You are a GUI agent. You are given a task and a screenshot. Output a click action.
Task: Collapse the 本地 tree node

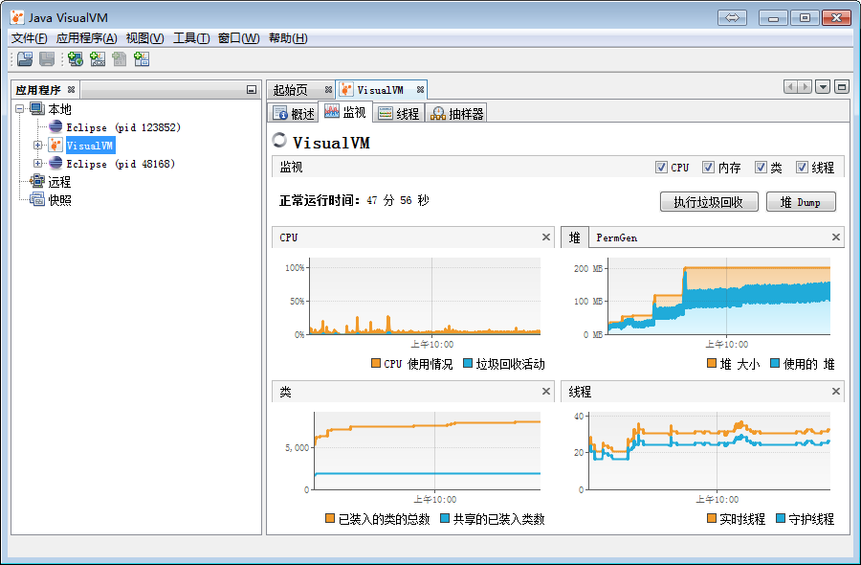20,109
